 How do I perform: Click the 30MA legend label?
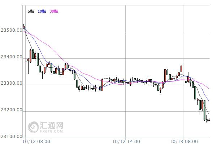point(54,11)
